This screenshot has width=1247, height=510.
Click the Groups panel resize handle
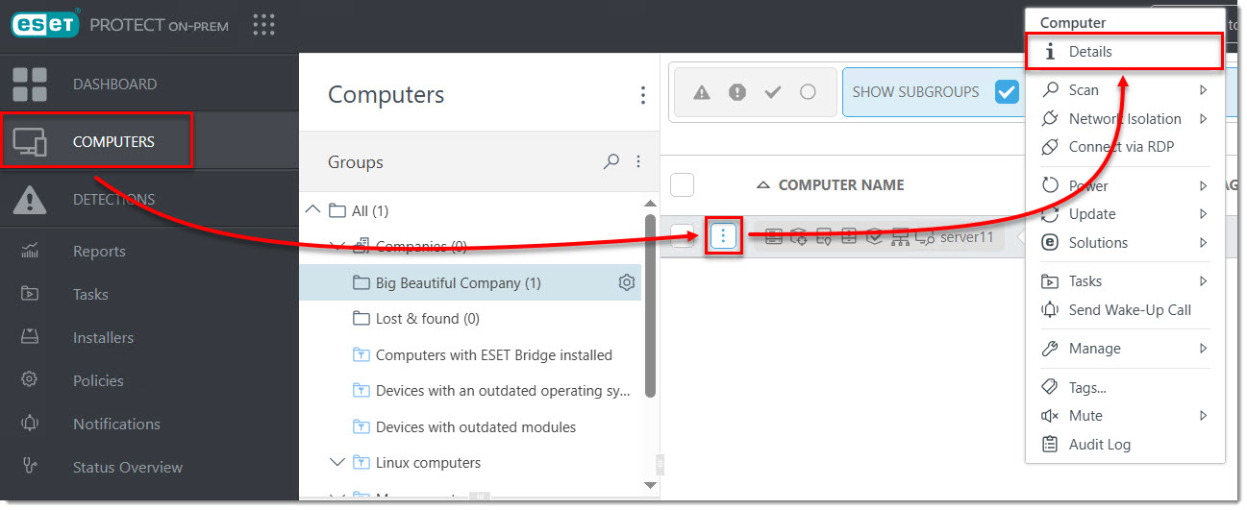pyautogui.click(x=660, y=465)
